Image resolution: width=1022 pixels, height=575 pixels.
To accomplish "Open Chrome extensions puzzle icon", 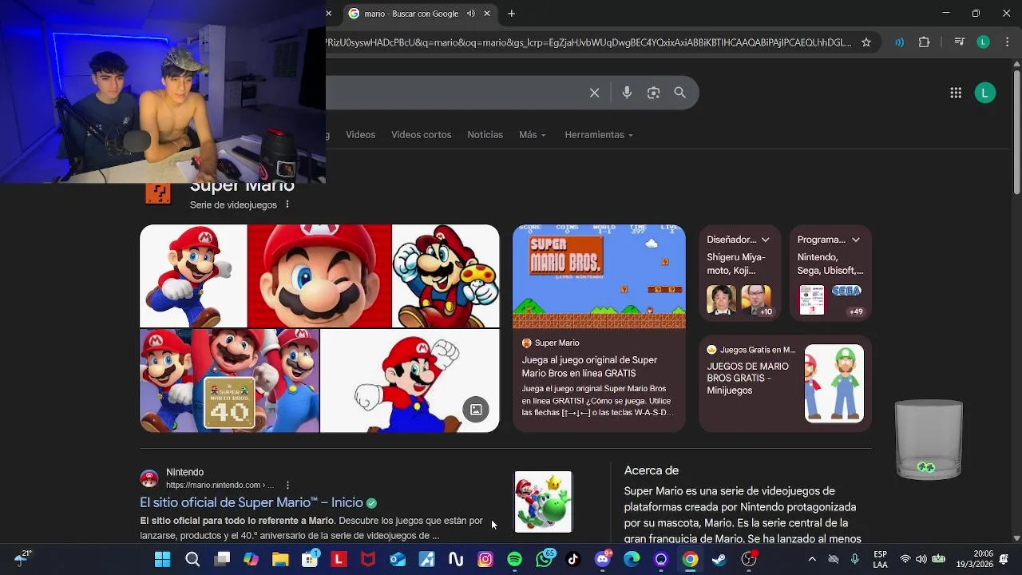I will [x=924, y=42].
